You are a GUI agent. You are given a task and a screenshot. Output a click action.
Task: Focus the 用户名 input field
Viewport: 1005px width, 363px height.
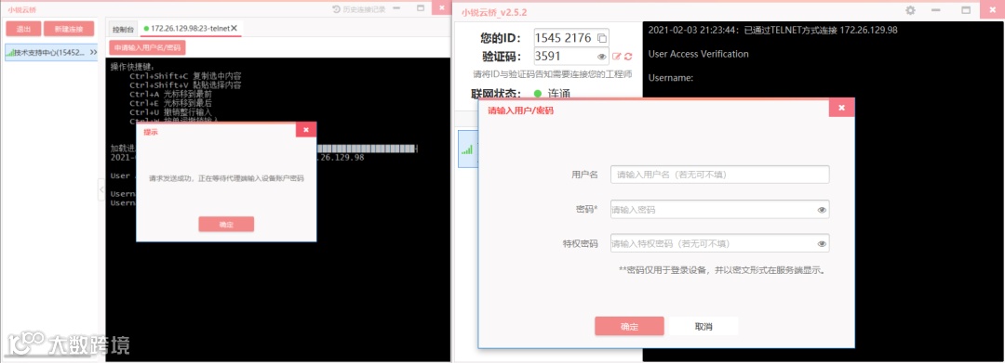pos(719,175)
